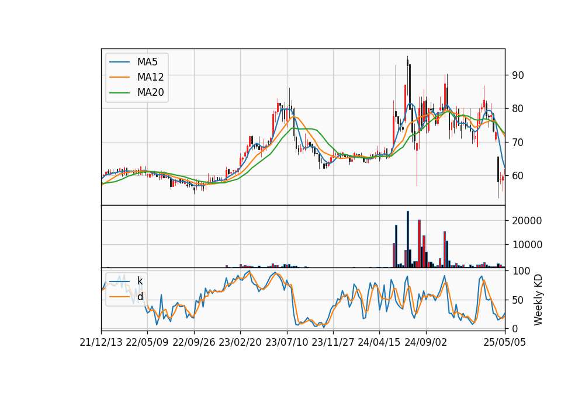Click the blue MA5 legend line swatch
This screenshot has width=561, height=403.
point(119,62)
